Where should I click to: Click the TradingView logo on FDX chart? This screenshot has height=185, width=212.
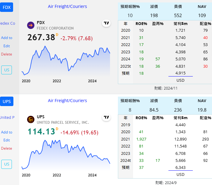pos(106,23)
